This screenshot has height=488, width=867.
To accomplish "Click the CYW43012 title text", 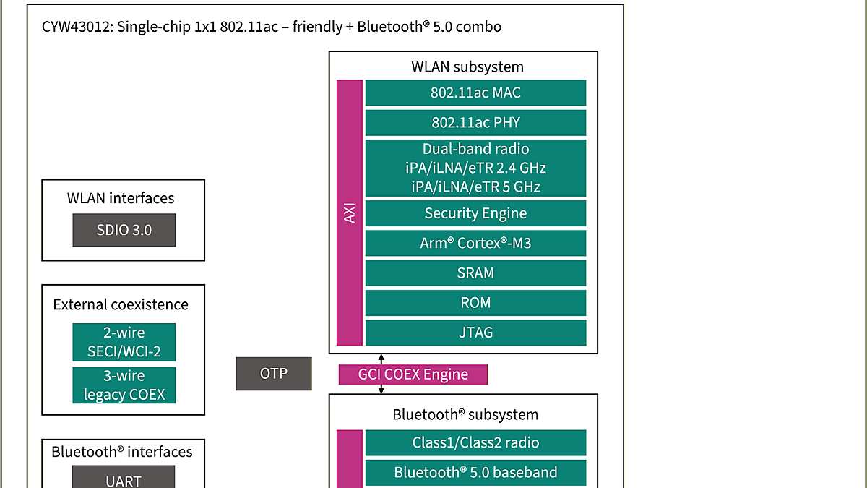I will (x=267, y=27).
